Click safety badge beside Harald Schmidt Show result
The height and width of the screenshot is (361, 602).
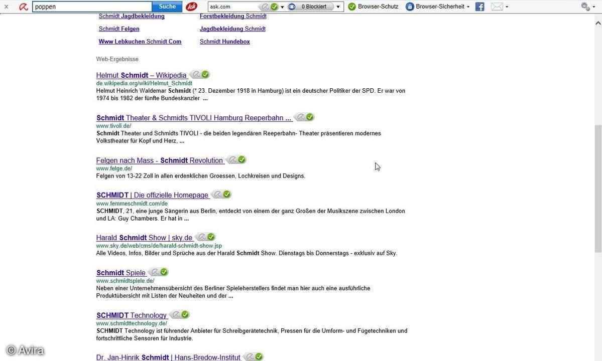pyautogui.click(x=206, y=237)
